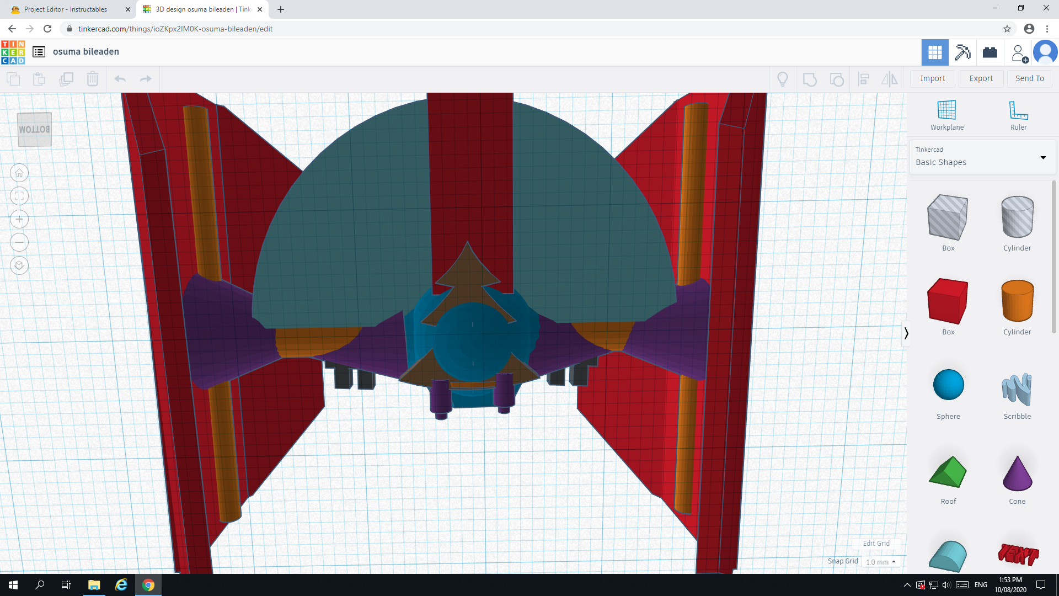Click the Mirror tool icon

890,79
